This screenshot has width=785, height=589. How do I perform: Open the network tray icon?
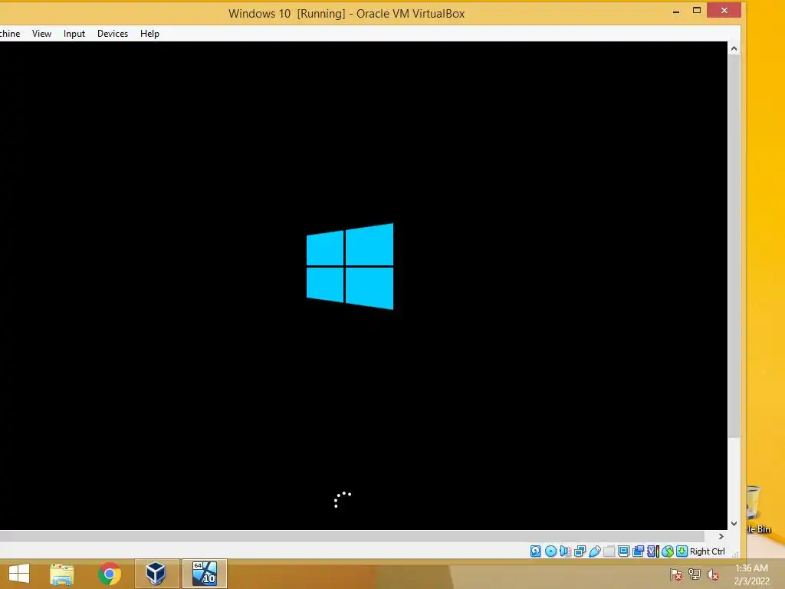click(695, 574)
